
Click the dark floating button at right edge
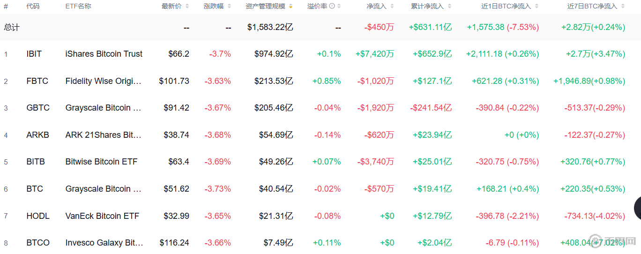pyautogui.click(x=637, y=208)
